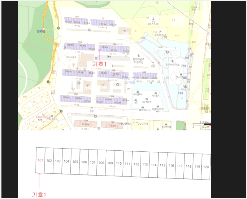
Task: Click the 지킨온식서 restaurant icon
Action: click(160, 32)
